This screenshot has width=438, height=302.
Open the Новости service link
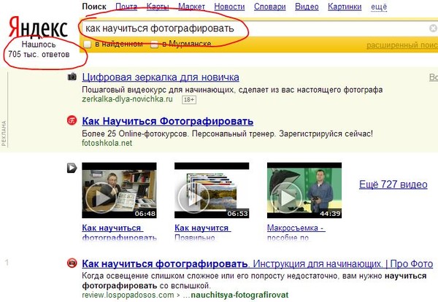[x=229, y=7]
